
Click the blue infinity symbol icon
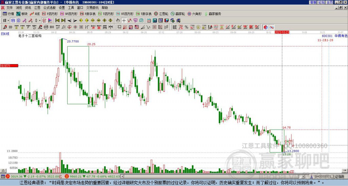(272, 27)
